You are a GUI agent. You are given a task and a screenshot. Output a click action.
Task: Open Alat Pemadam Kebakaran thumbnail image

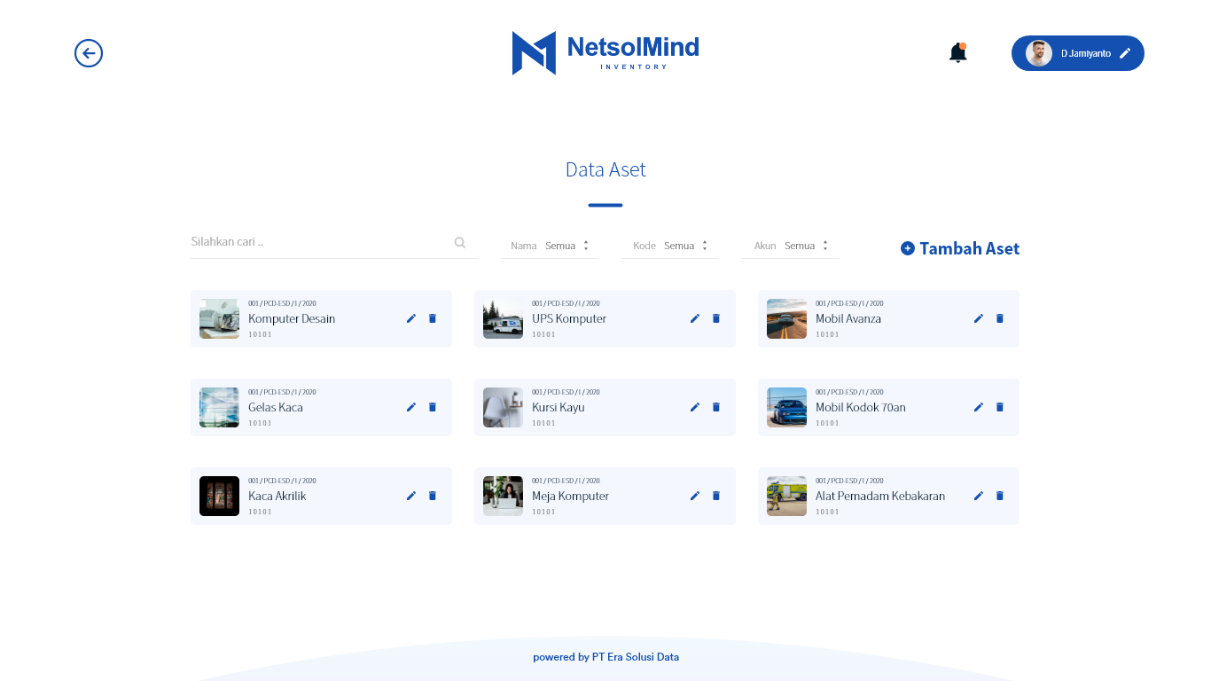[x=786, y=496]
